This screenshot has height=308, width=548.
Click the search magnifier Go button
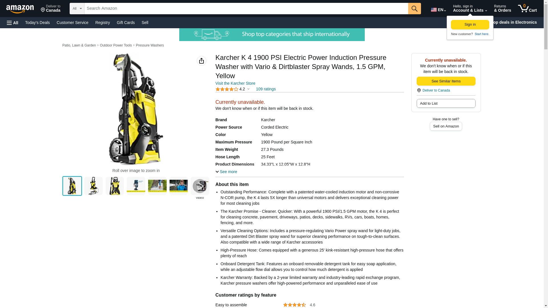pyautogui.click(x=414, y=9)
